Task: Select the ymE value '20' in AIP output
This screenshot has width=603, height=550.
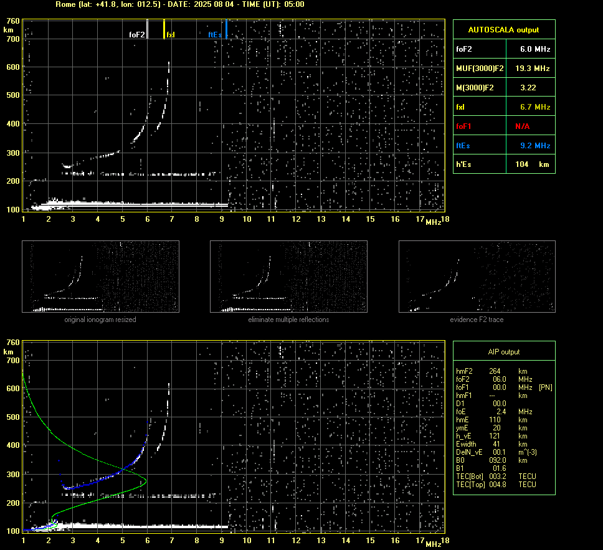Action: coord(496,428)
